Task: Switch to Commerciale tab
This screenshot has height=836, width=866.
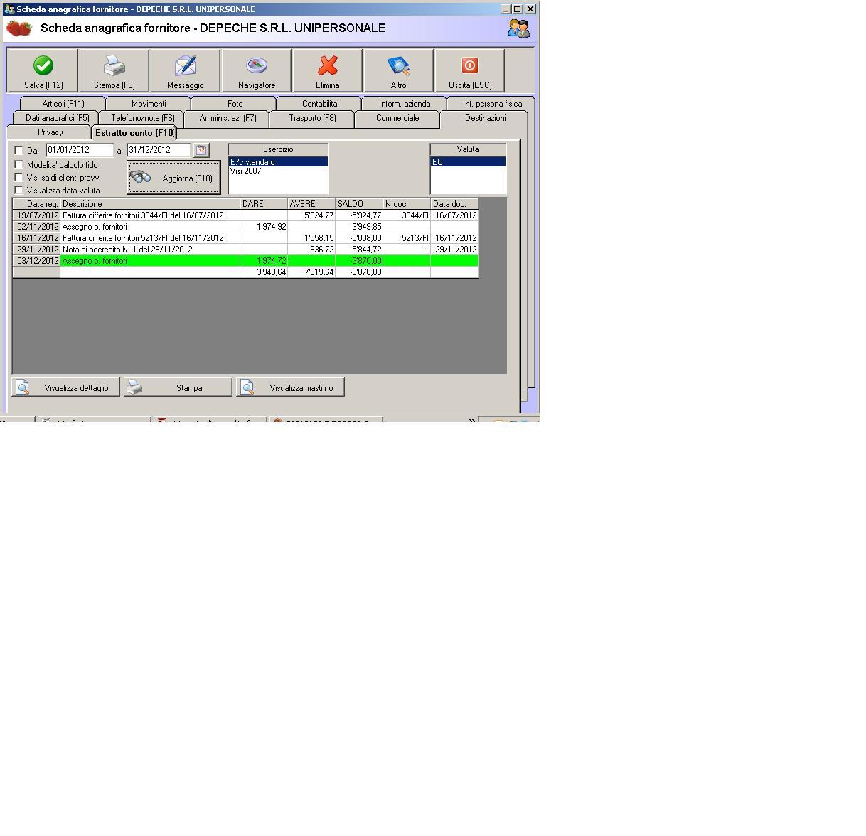Action: (x=397, y=118)
